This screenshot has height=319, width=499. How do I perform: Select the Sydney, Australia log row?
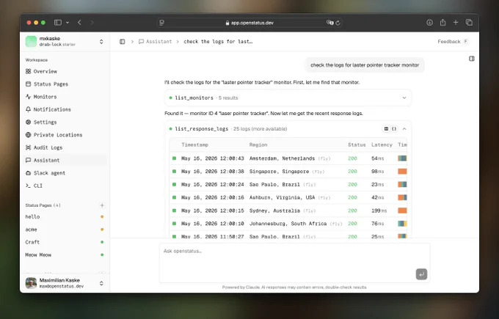pyautogui.click(x=288, y=210)
